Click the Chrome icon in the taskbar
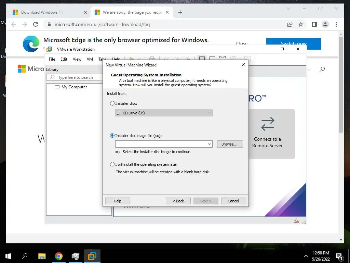 coord(59,256)
